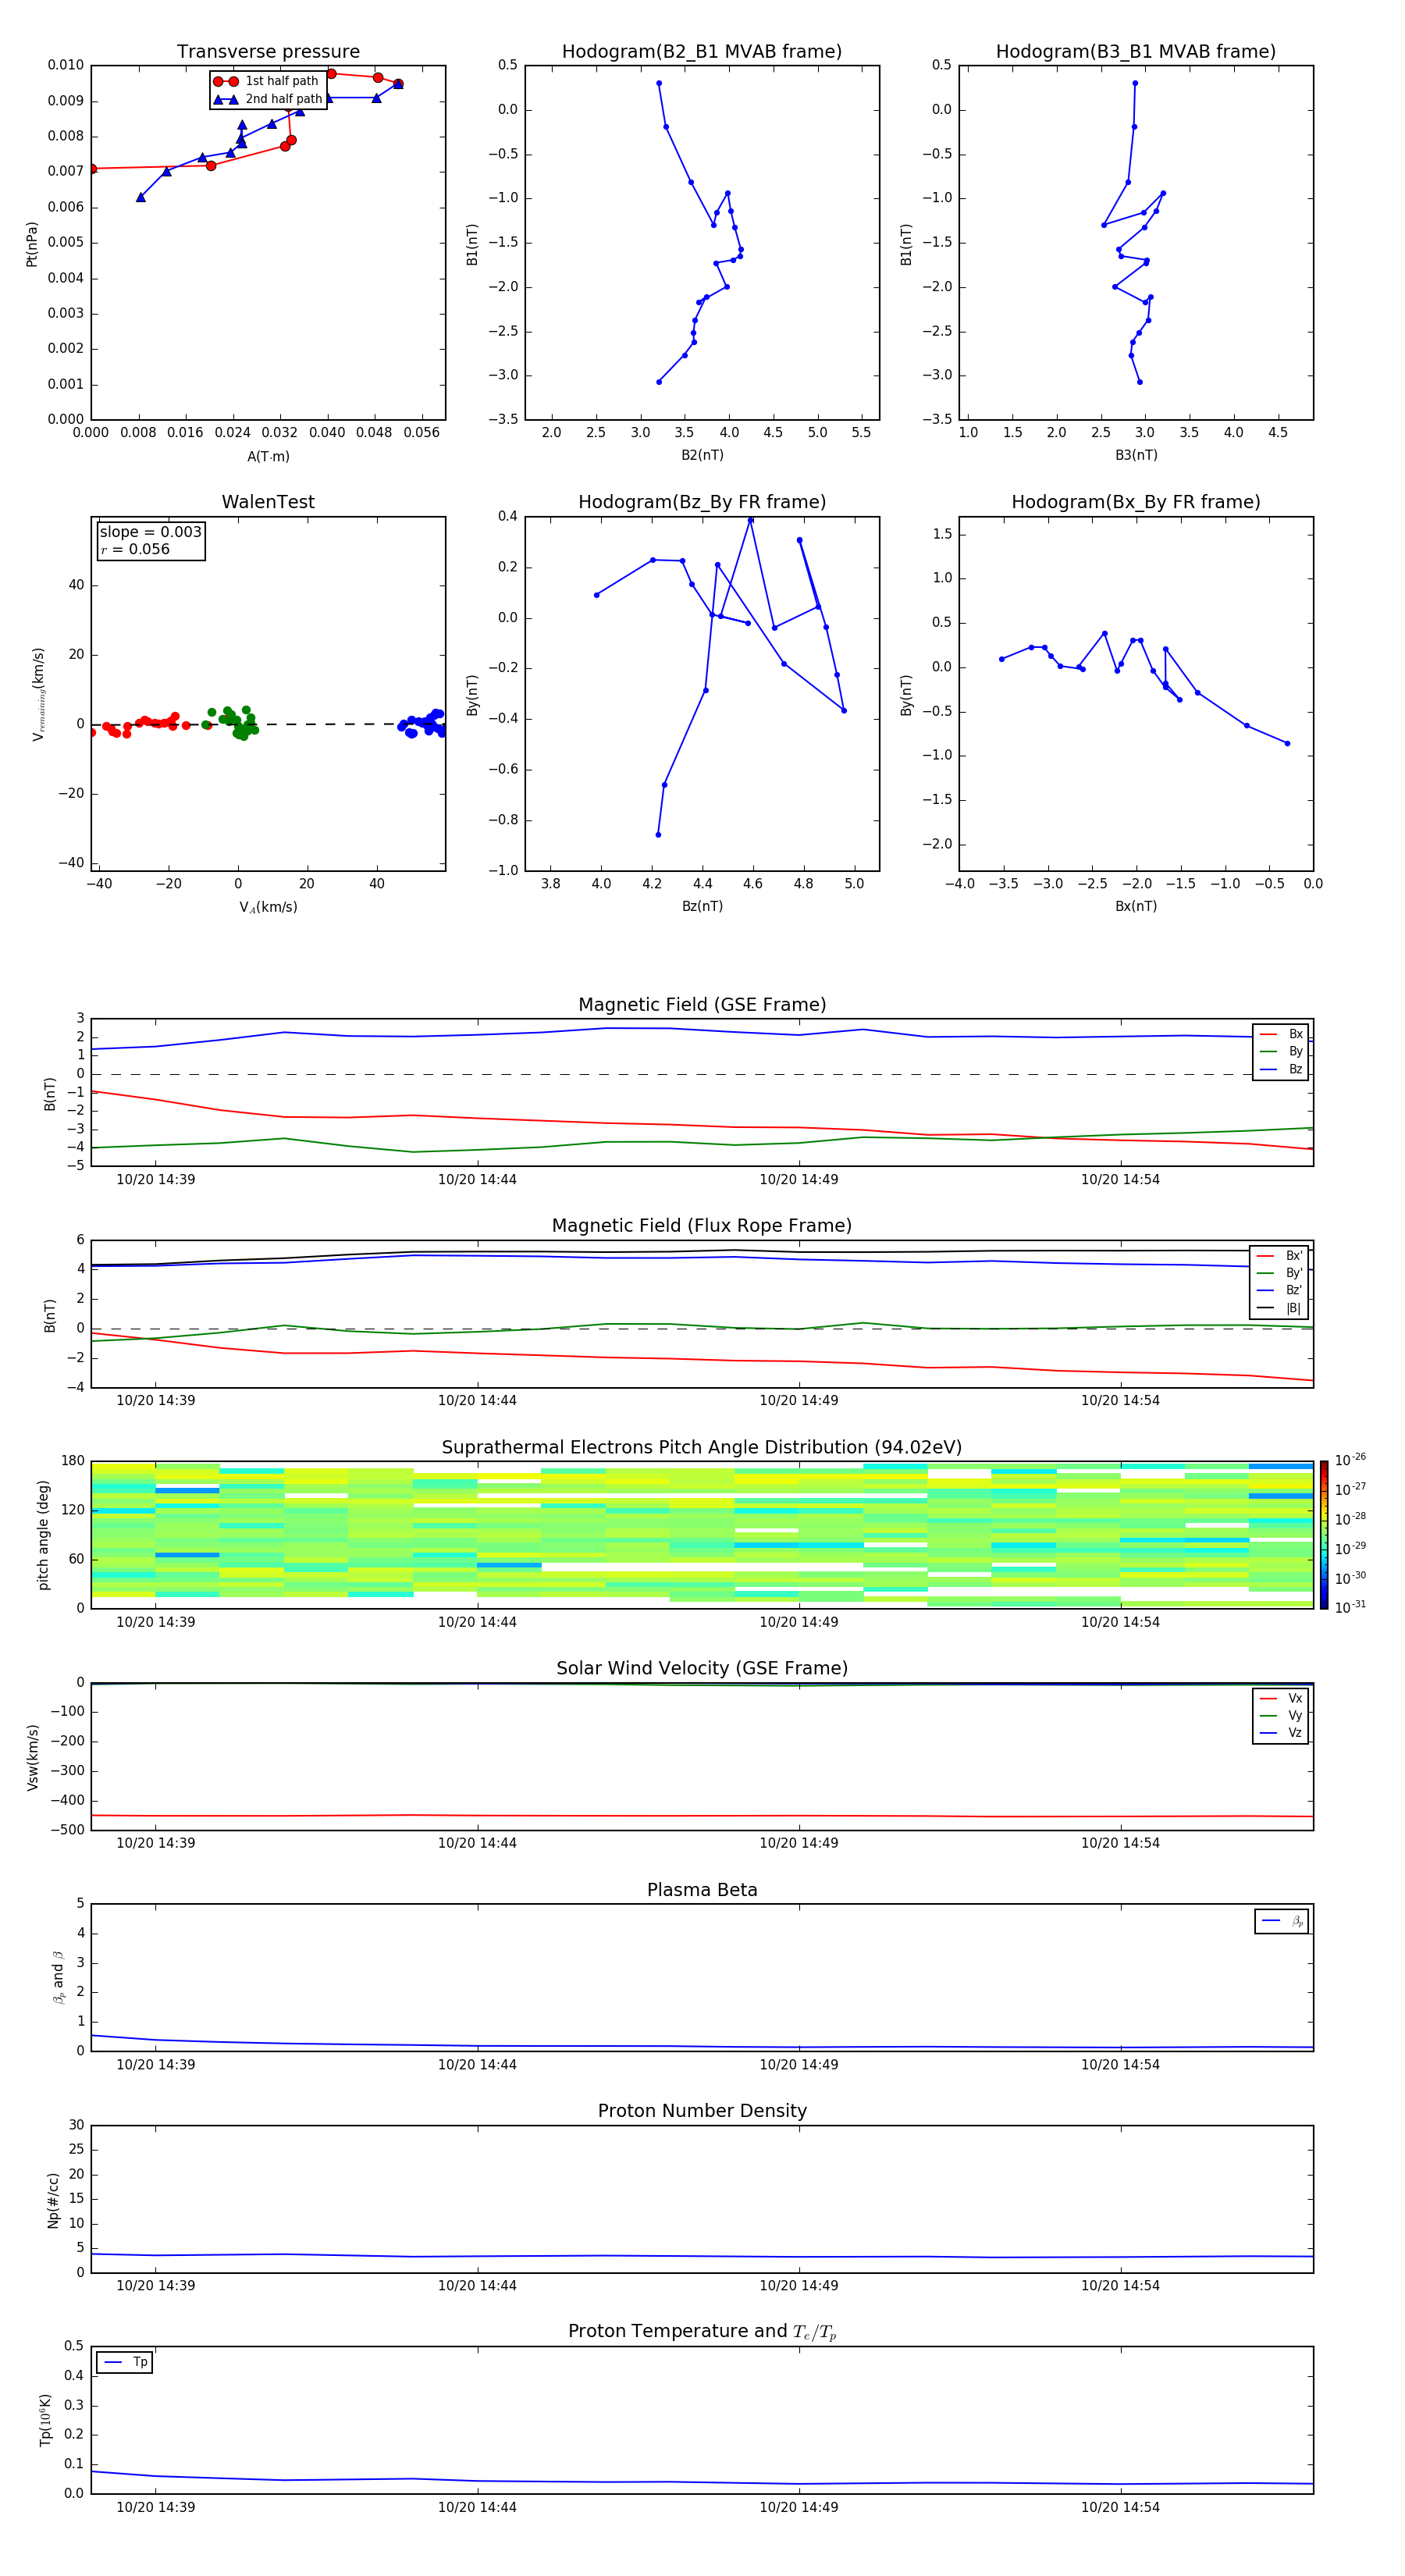Viewport: 1405px width, 2576px height.
Task: Click Bz' legend entry in Flux Rope plot
Action: (x=1279, y=1290)
